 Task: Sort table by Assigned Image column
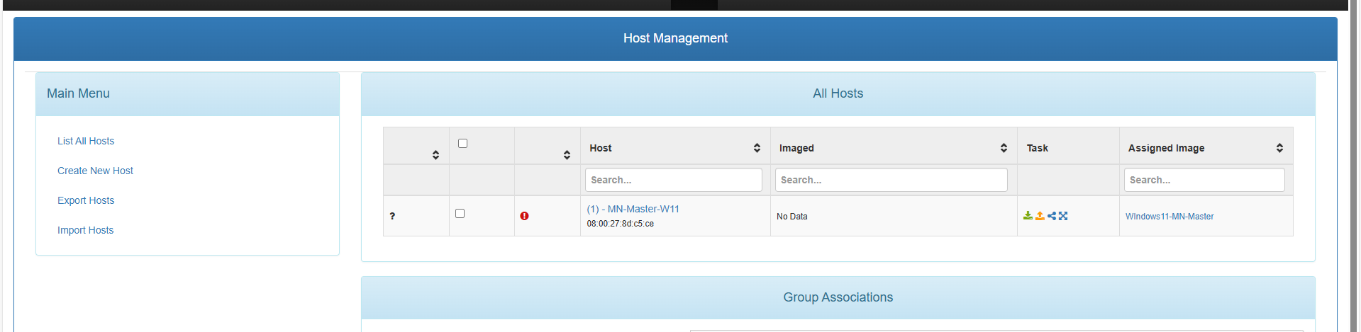click(x=1279, y=148)
